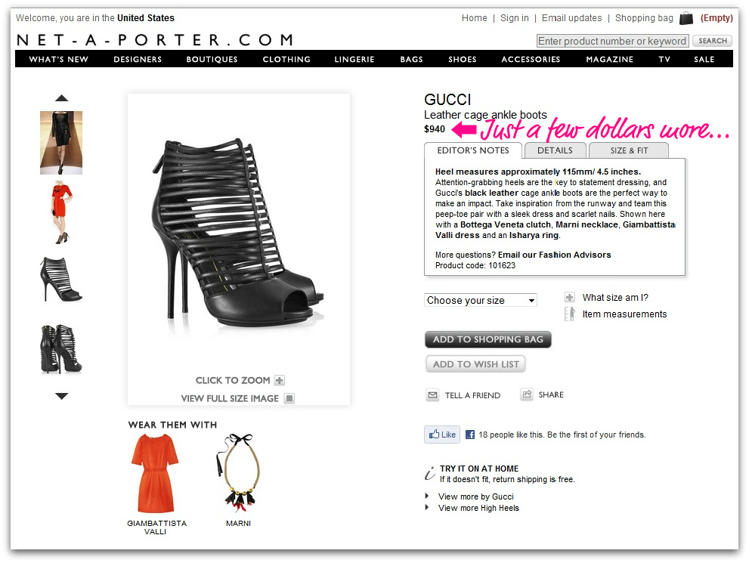Open the What size am I plus icon
This screenshot has height=563, width=749.
[x=569, y=298]
